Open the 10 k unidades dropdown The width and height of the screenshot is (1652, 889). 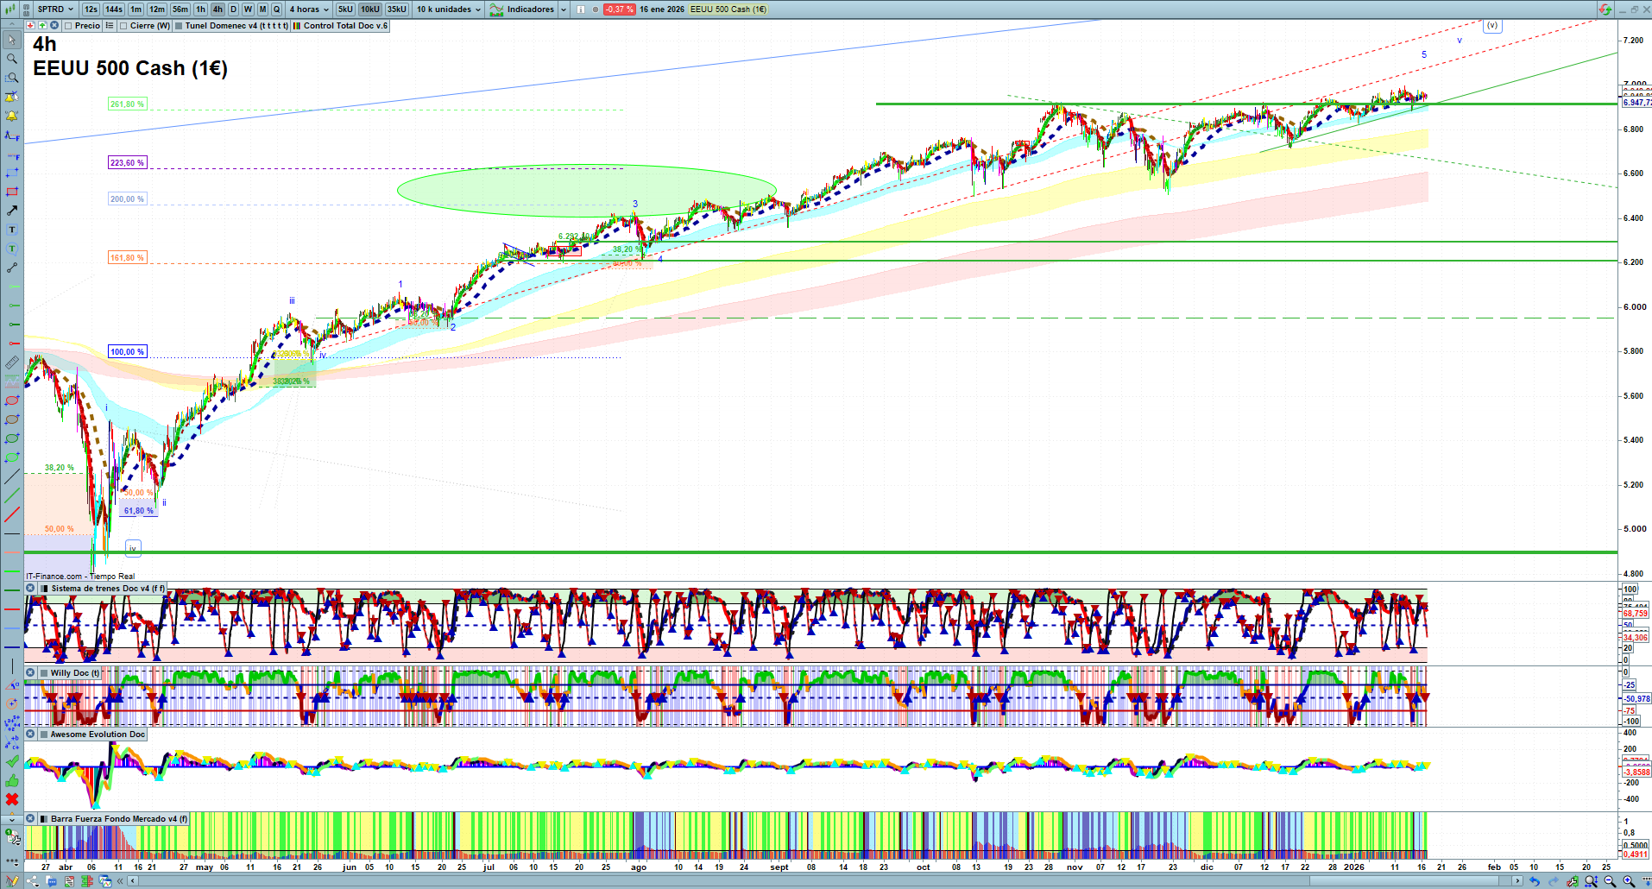(x=449, y=9)
